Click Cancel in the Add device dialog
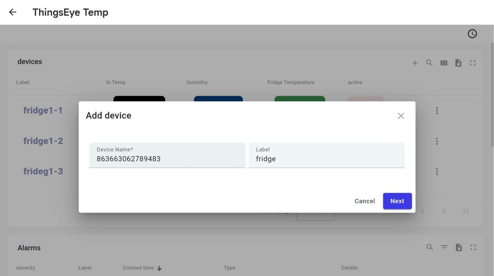Image resolution: width=494 pixels, height=276 pixels. point(365,201)
